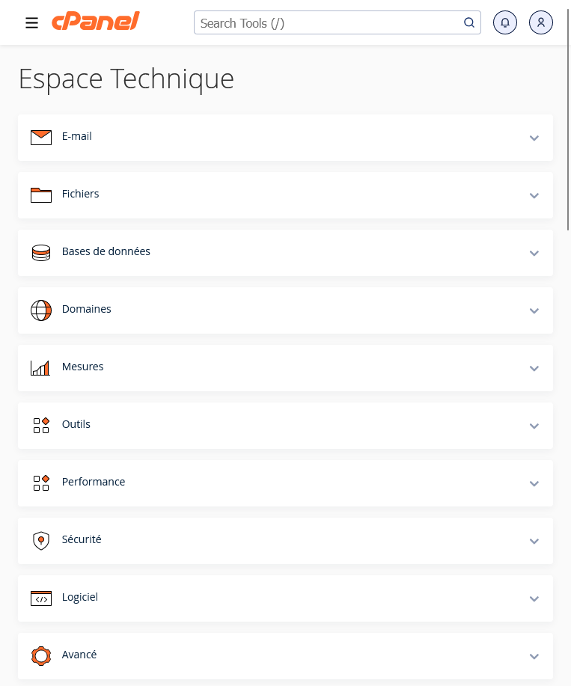Expand the Performance section chevron
Screen dimensions: 571x686
[534, 483]
